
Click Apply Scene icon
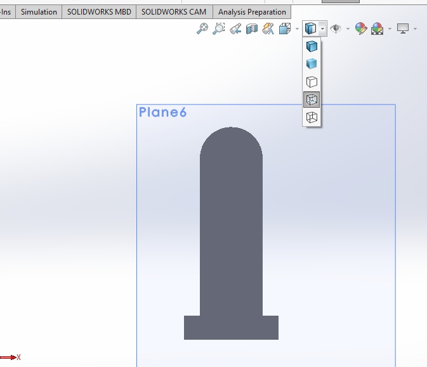tap(378, 29)
